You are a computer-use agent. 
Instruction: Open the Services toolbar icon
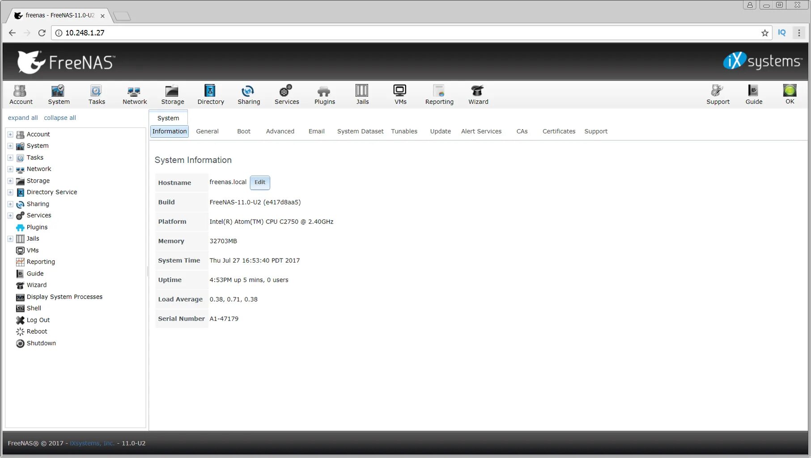(287, 94)
